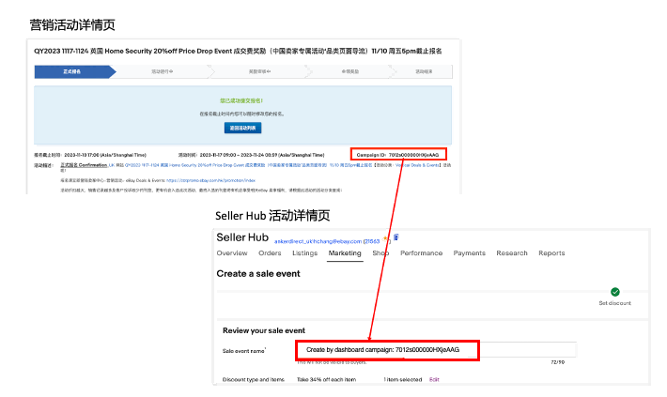Click the Discount type and items label
Viewport: 667px width, 397px height.
point(253,379)
